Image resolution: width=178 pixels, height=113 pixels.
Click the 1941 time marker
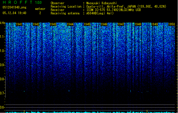(19, 24)
